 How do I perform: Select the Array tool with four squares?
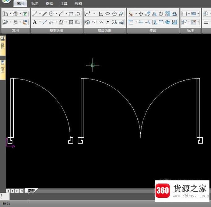click(168, 14)
